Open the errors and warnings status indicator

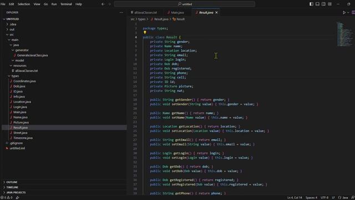pyautogui.click(x=6, y=198)
